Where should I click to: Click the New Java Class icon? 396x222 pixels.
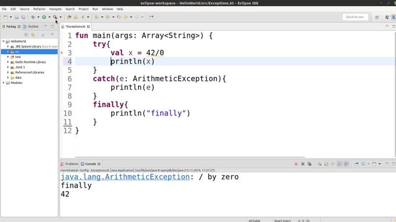(75, 17)
